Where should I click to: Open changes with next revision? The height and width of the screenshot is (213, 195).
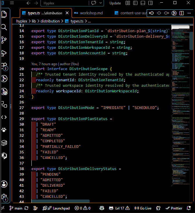(166, 13)
